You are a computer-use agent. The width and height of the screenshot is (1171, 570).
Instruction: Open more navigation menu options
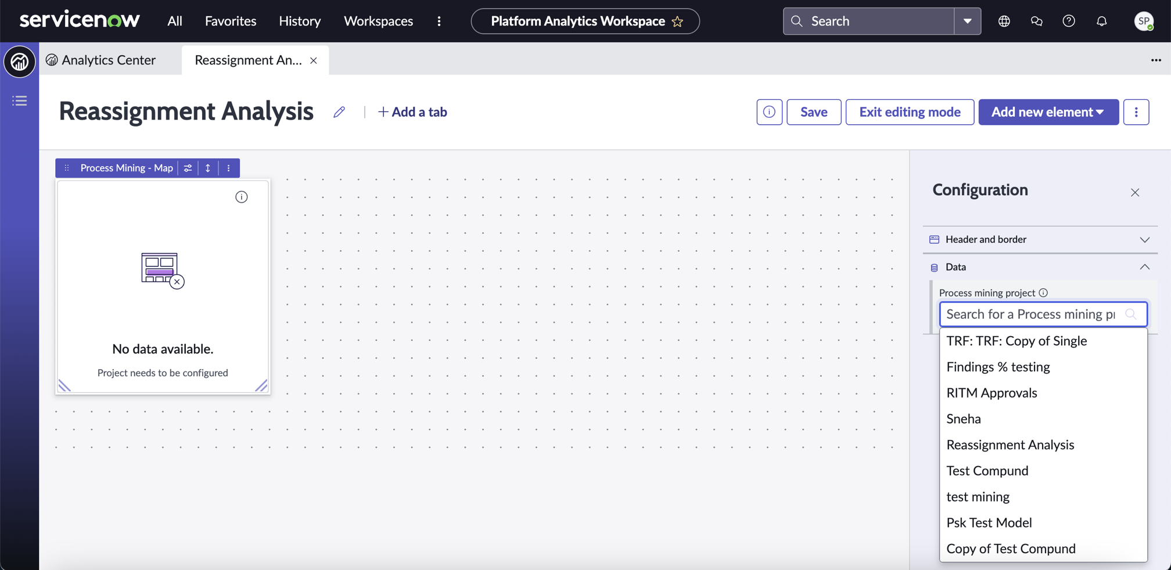click(x=439, y=21)
